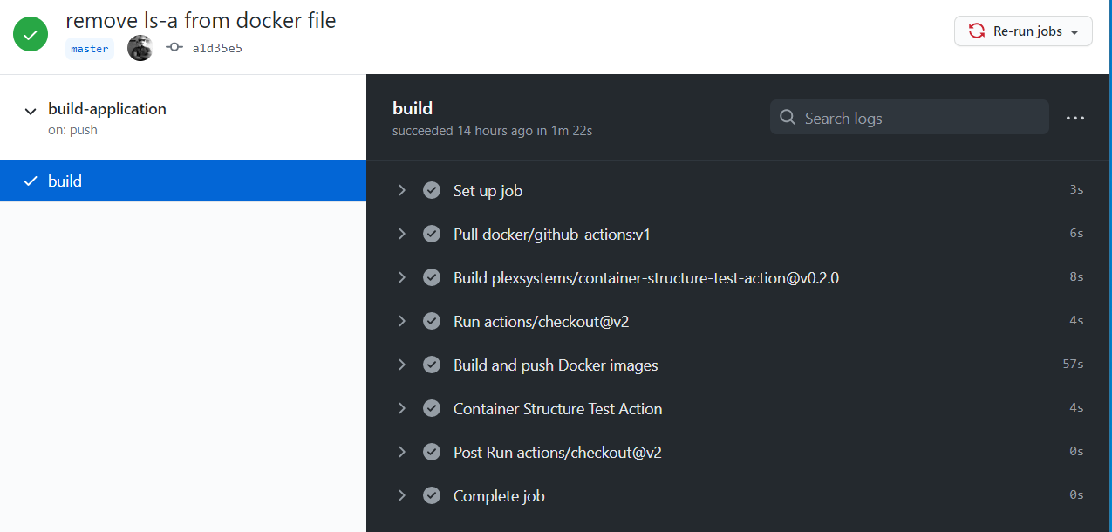1112x532 pixels.
Task: Open commit a1d35e5 link
Action: [x=217, y=49]
